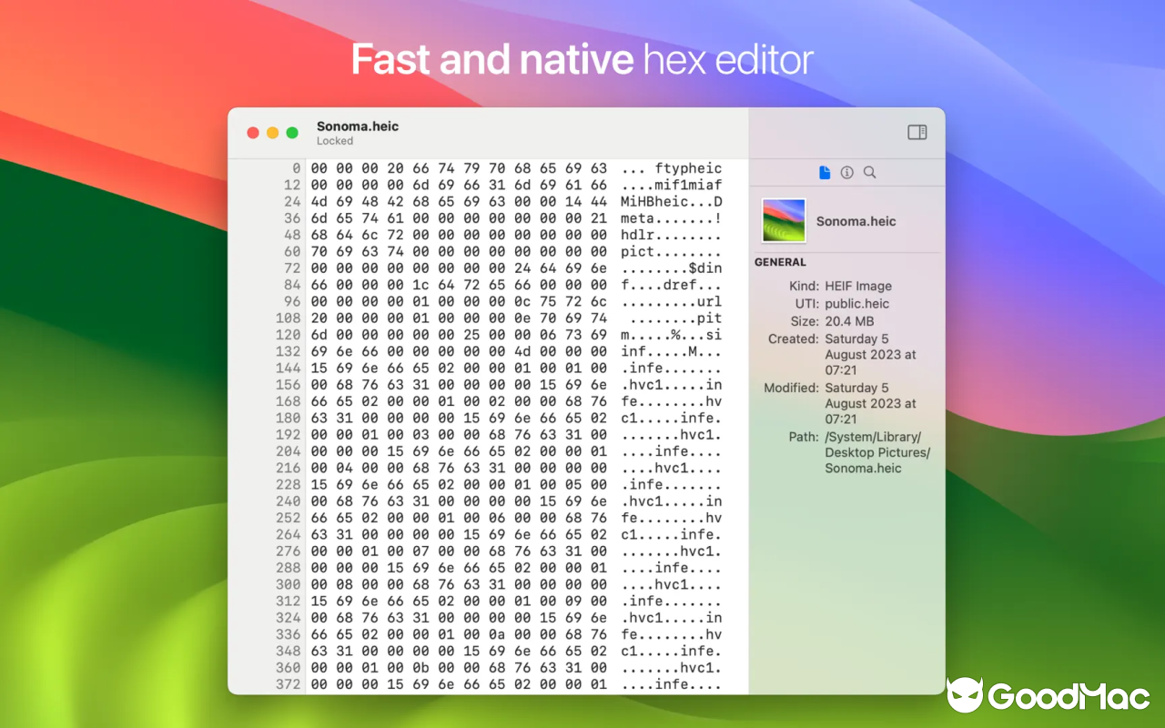Click ASCII text 'f....dref...'
Image resolution: width=1165 pixels, height=728 pixels.
tap(672, 285)
